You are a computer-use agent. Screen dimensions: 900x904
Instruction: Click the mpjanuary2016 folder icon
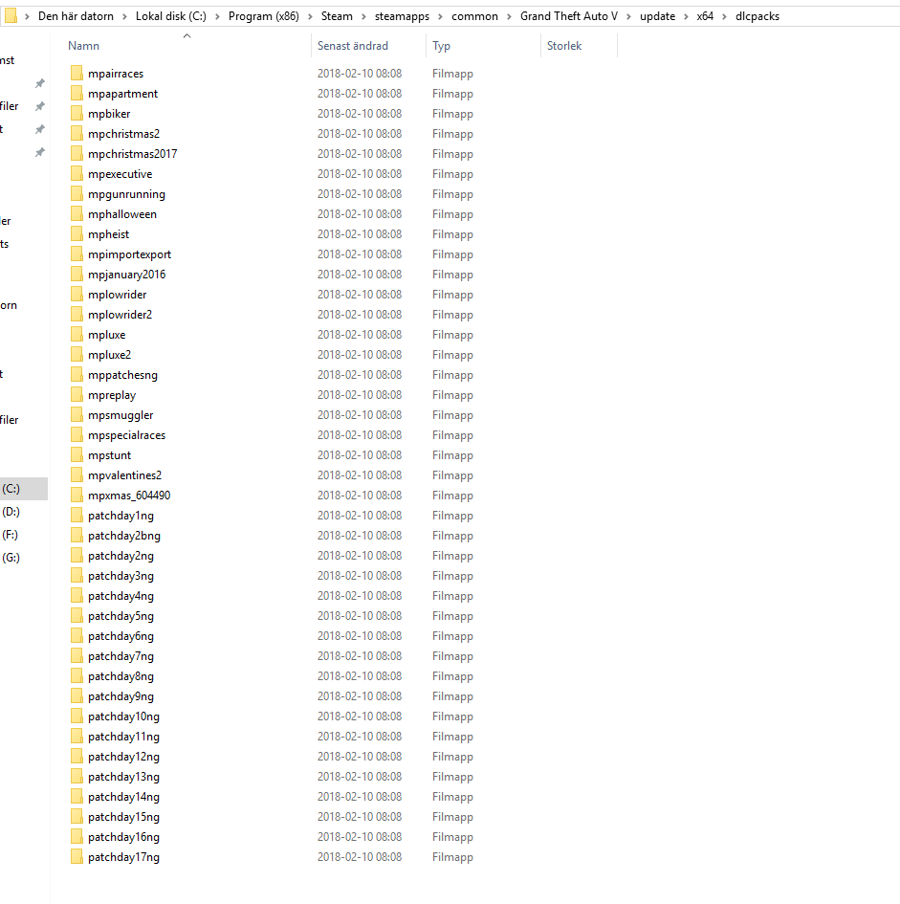point(77,275)
